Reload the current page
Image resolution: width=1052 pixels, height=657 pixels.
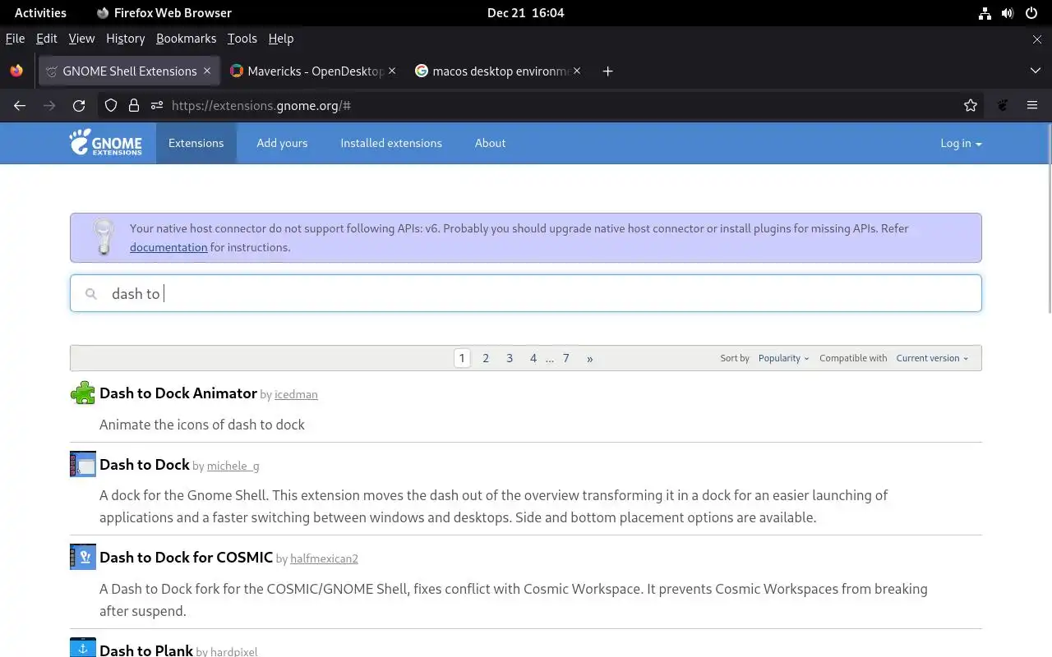coord(79,105)
